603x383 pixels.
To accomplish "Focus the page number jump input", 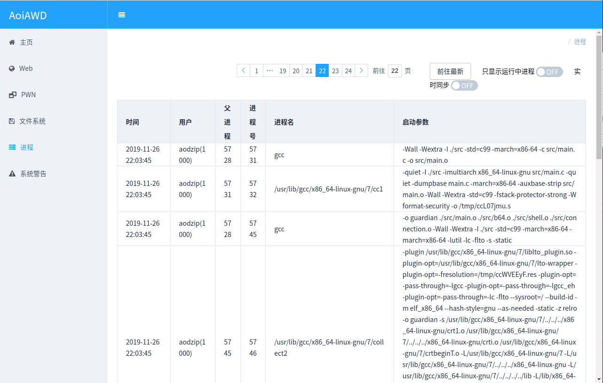I will (x=395, y=71).
